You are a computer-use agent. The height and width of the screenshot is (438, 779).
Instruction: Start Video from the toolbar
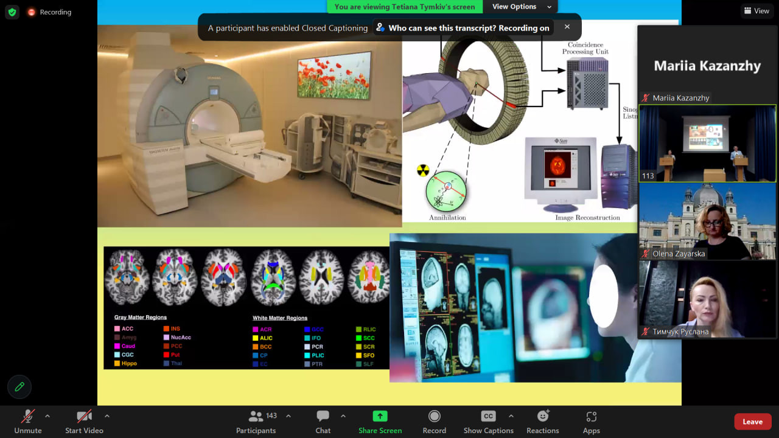(x=84, y=421)
